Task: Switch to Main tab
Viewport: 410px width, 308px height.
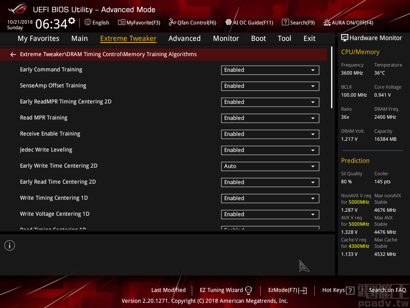Action: [x=80, y=38]
